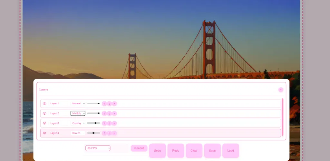
Task: Click the Redo button
Action: coord(176,151)
